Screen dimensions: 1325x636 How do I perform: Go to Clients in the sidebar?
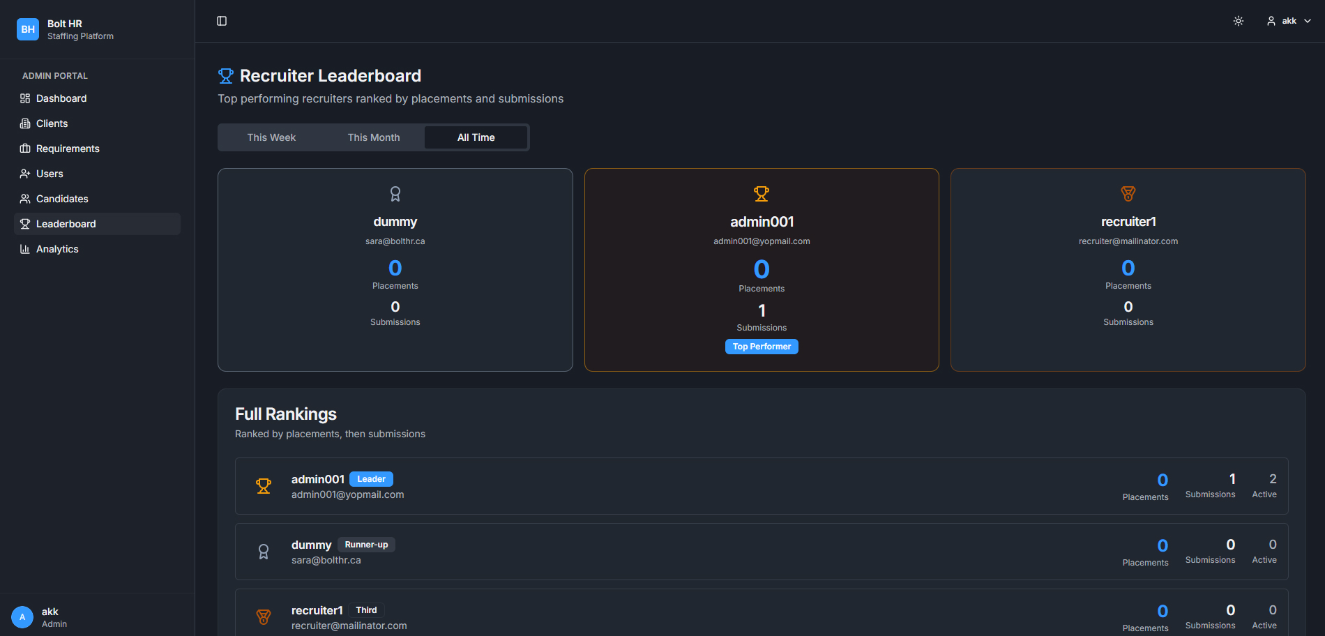52,123
